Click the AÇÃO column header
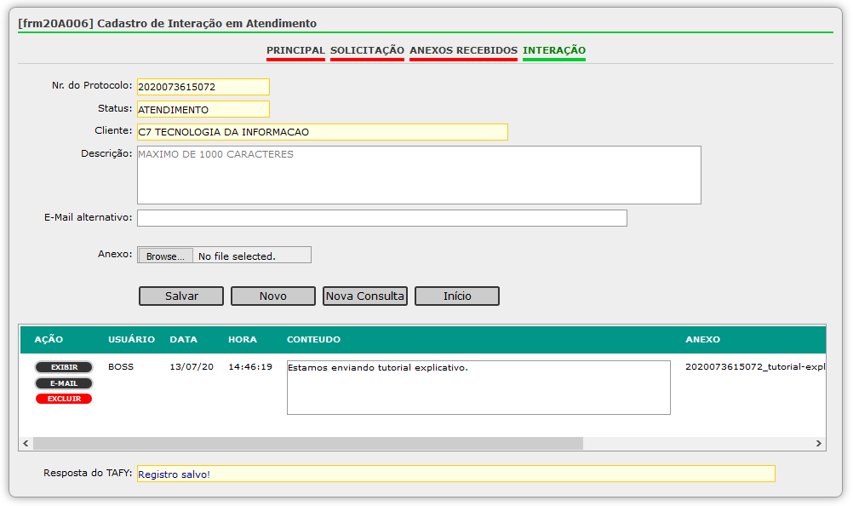The height and width of the screenshot is (506, 853). point(49,340)
